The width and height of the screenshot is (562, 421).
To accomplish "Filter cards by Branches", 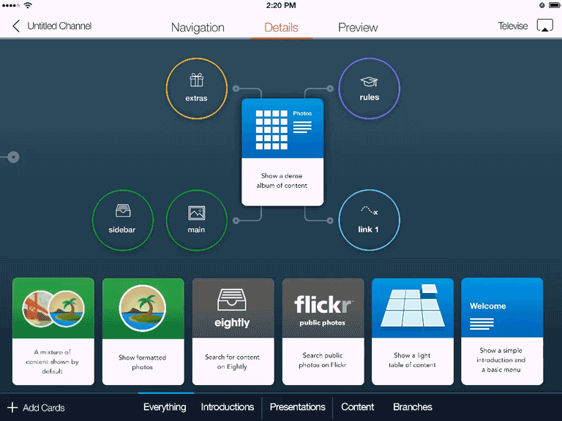I will [413, 407].
